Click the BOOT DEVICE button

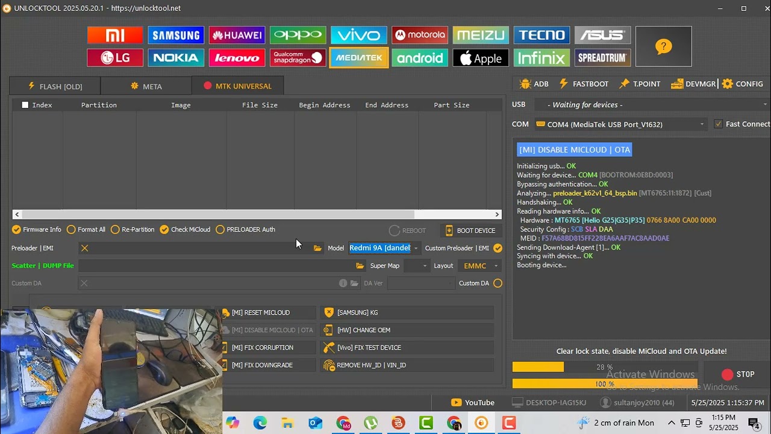click(470, 230)
